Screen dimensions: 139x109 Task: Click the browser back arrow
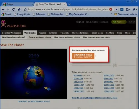click(3, 9)
